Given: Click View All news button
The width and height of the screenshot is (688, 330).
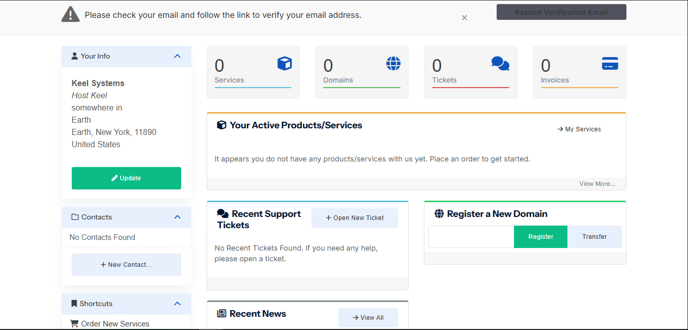Looking at the screenshot, I should click(368, 318).
